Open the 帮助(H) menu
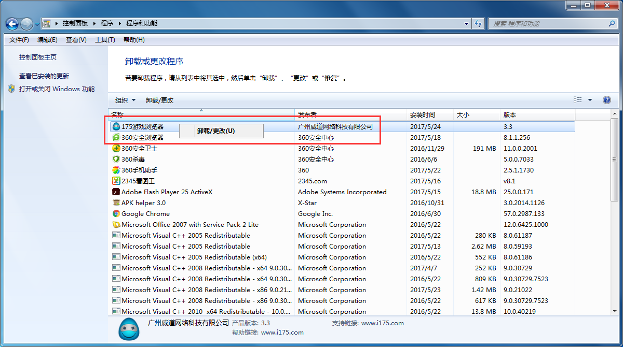623x347 pixels. 134,40
